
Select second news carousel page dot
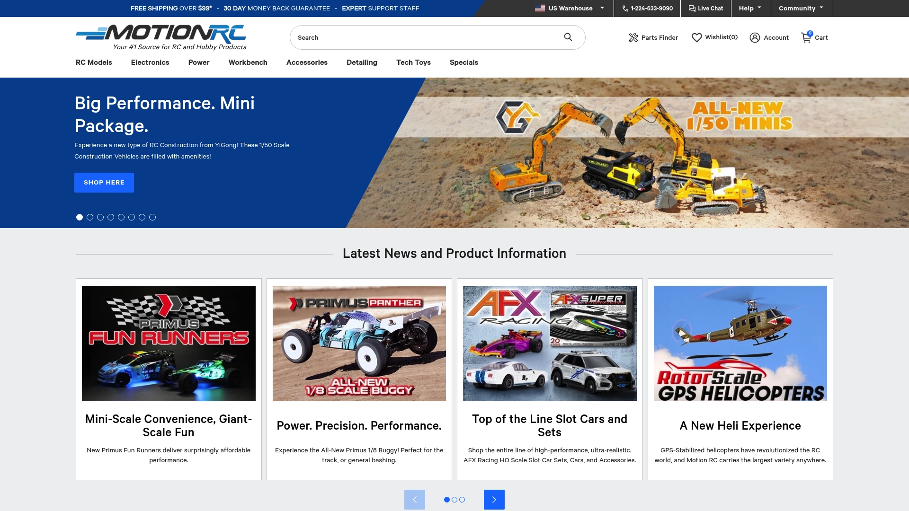(454, 500)
